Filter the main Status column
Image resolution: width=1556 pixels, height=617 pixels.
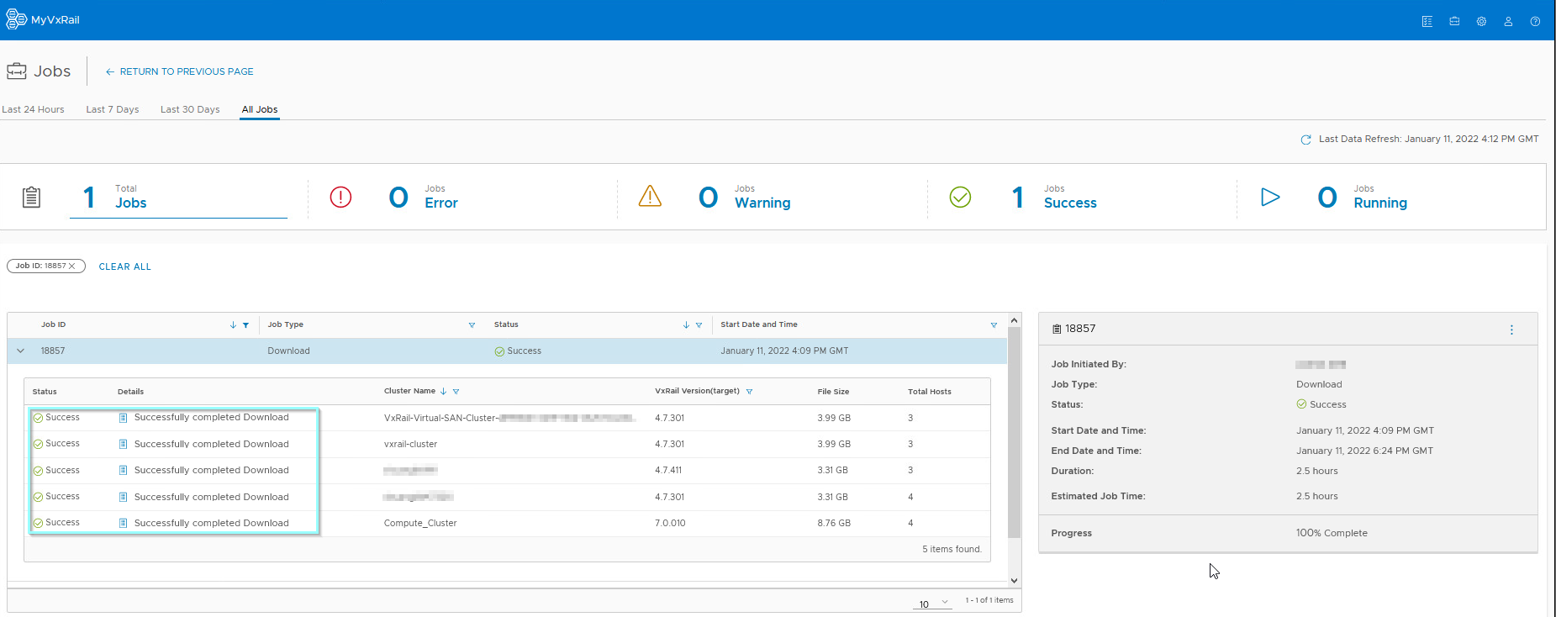click(699, 324)
